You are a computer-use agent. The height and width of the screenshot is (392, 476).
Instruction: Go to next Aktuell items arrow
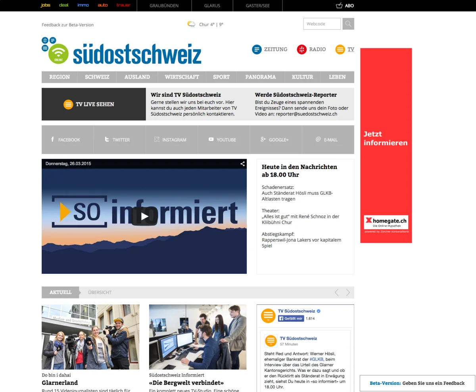click(348, 292)
